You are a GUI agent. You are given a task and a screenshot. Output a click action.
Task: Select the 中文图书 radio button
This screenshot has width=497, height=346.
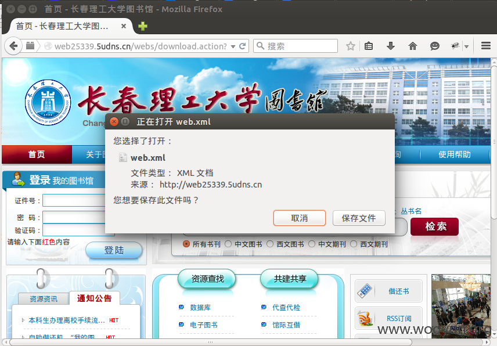pos(228,244)
